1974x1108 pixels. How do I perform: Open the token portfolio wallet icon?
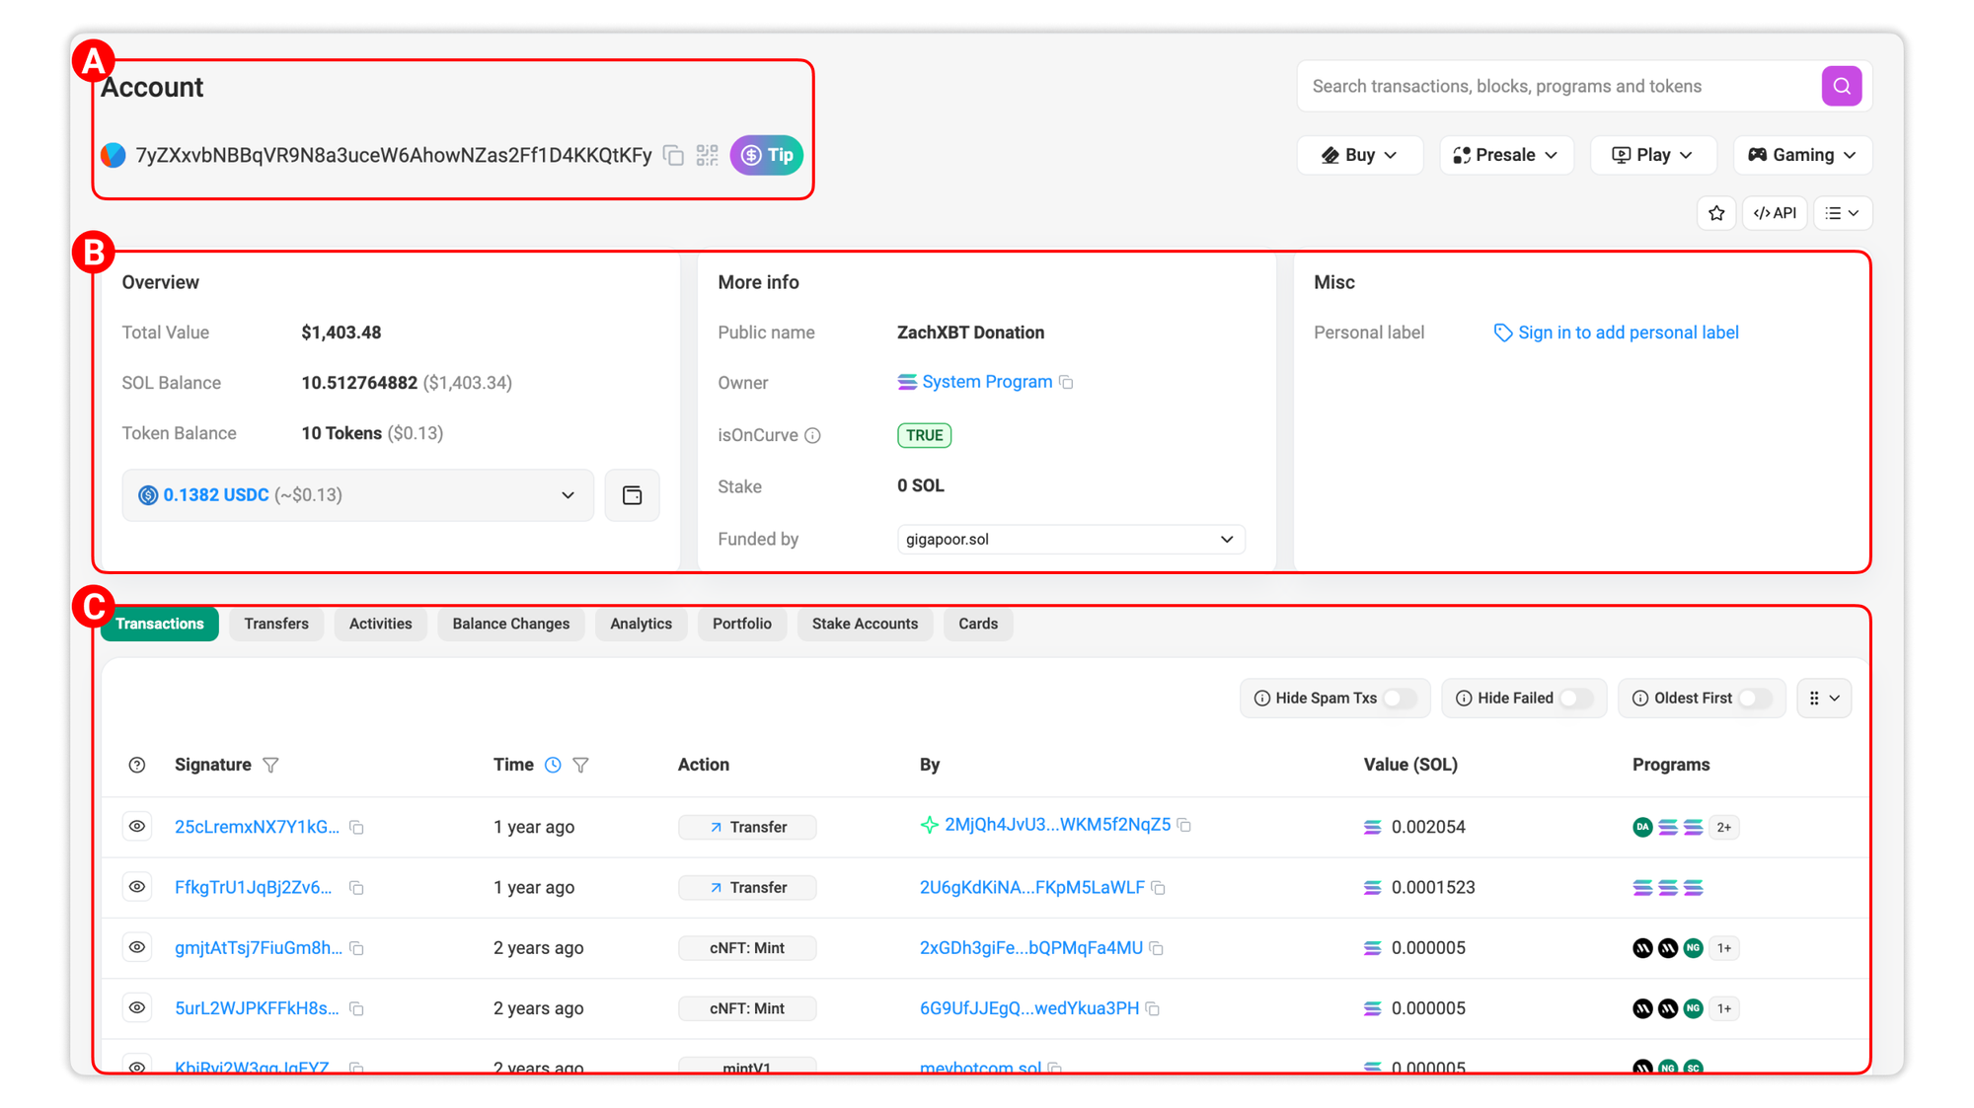point(632,495)
